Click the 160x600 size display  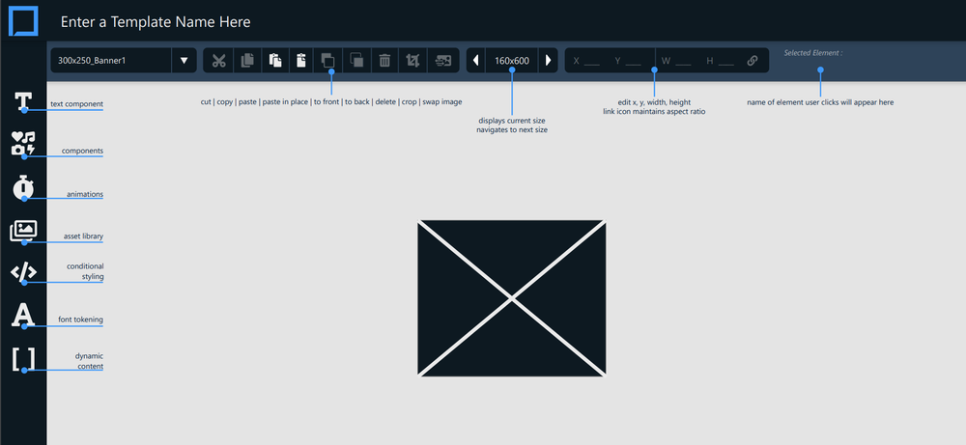tap(512, 60)
